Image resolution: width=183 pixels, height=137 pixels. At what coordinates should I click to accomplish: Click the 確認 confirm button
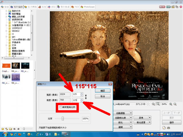point(103,91)
